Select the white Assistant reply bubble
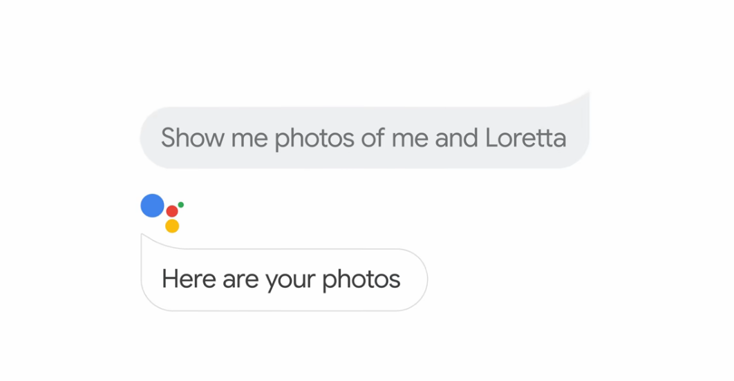The height and width of the screenshot is (381, 734). (284, 273)
